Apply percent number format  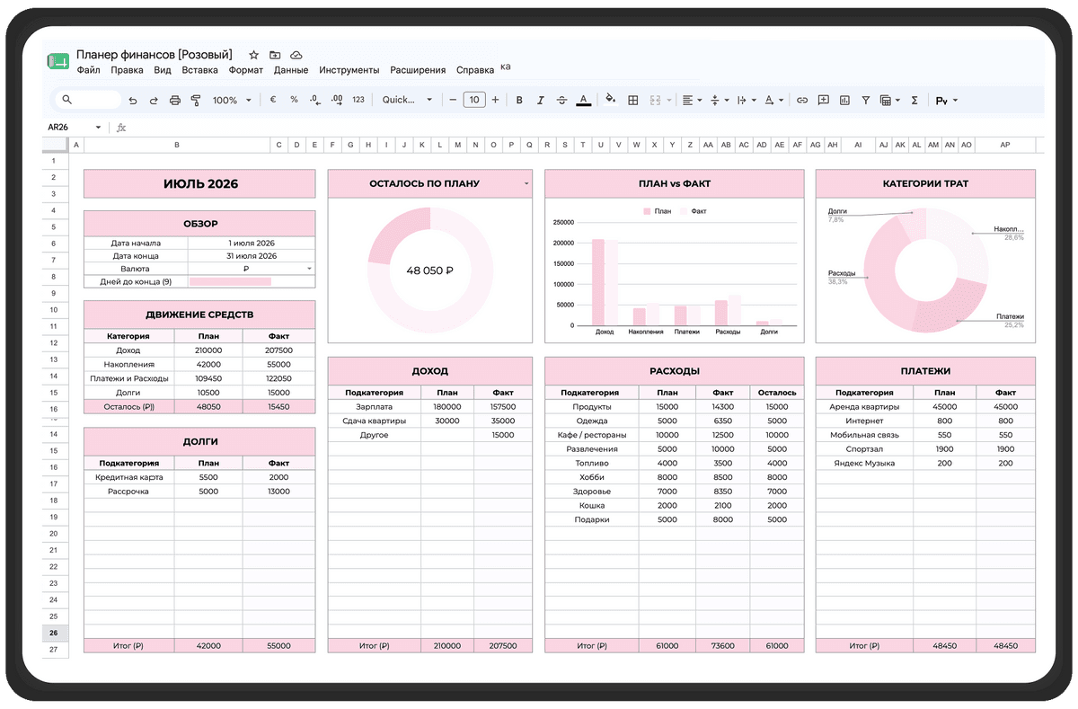point(294,100)
